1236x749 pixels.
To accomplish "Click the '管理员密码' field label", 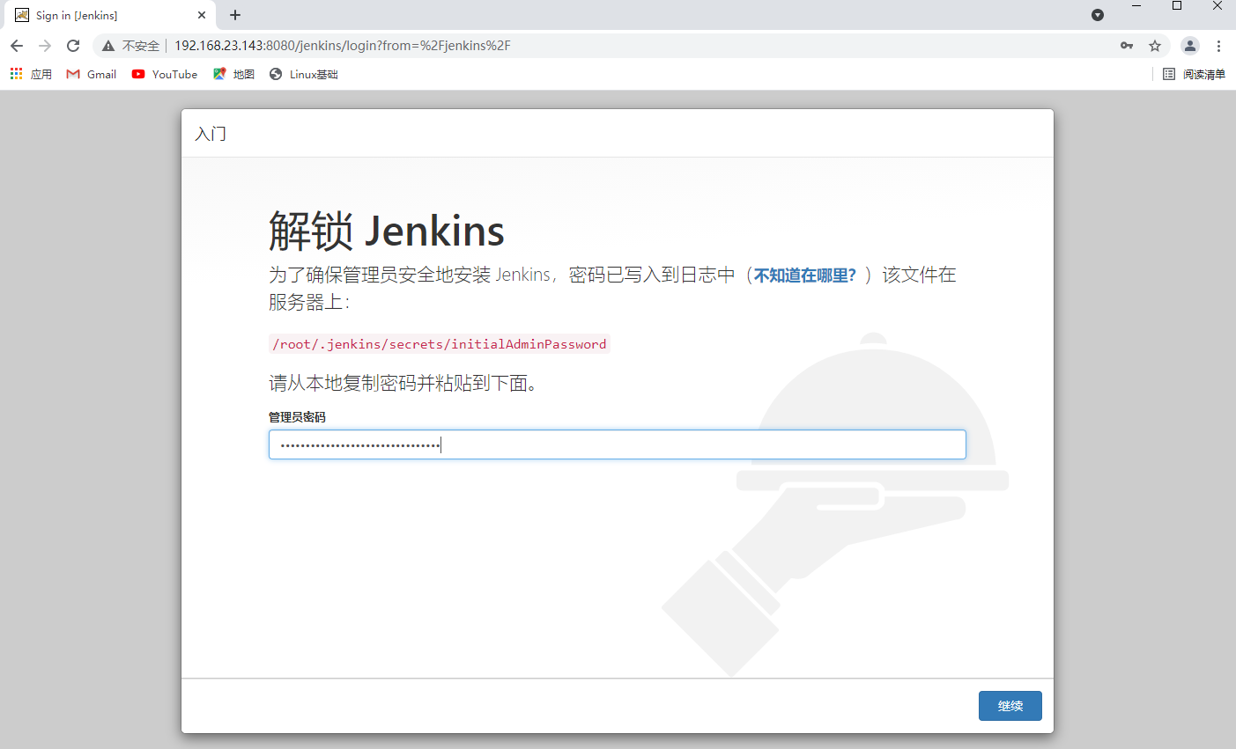I will [x=297, y=417].
